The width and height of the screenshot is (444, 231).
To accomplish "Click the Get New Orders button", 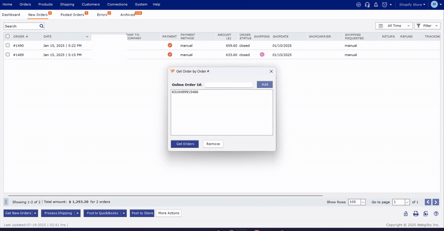I will (18, 213).
